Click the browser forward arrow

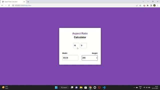click(5, 5)
